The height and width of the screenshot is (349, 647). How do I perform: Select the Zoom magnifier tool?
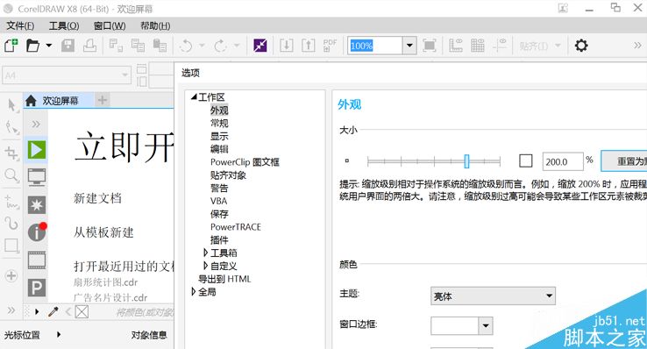pyautogui.click(x=11, y=175)
